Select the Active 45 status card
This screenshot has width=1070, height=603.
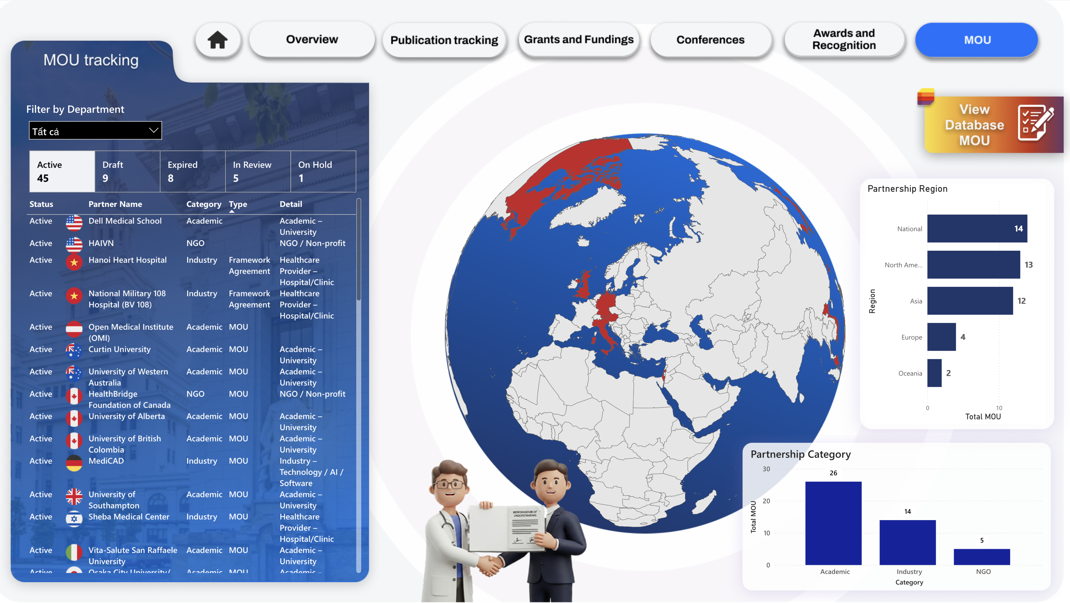(x=62, y=171)
